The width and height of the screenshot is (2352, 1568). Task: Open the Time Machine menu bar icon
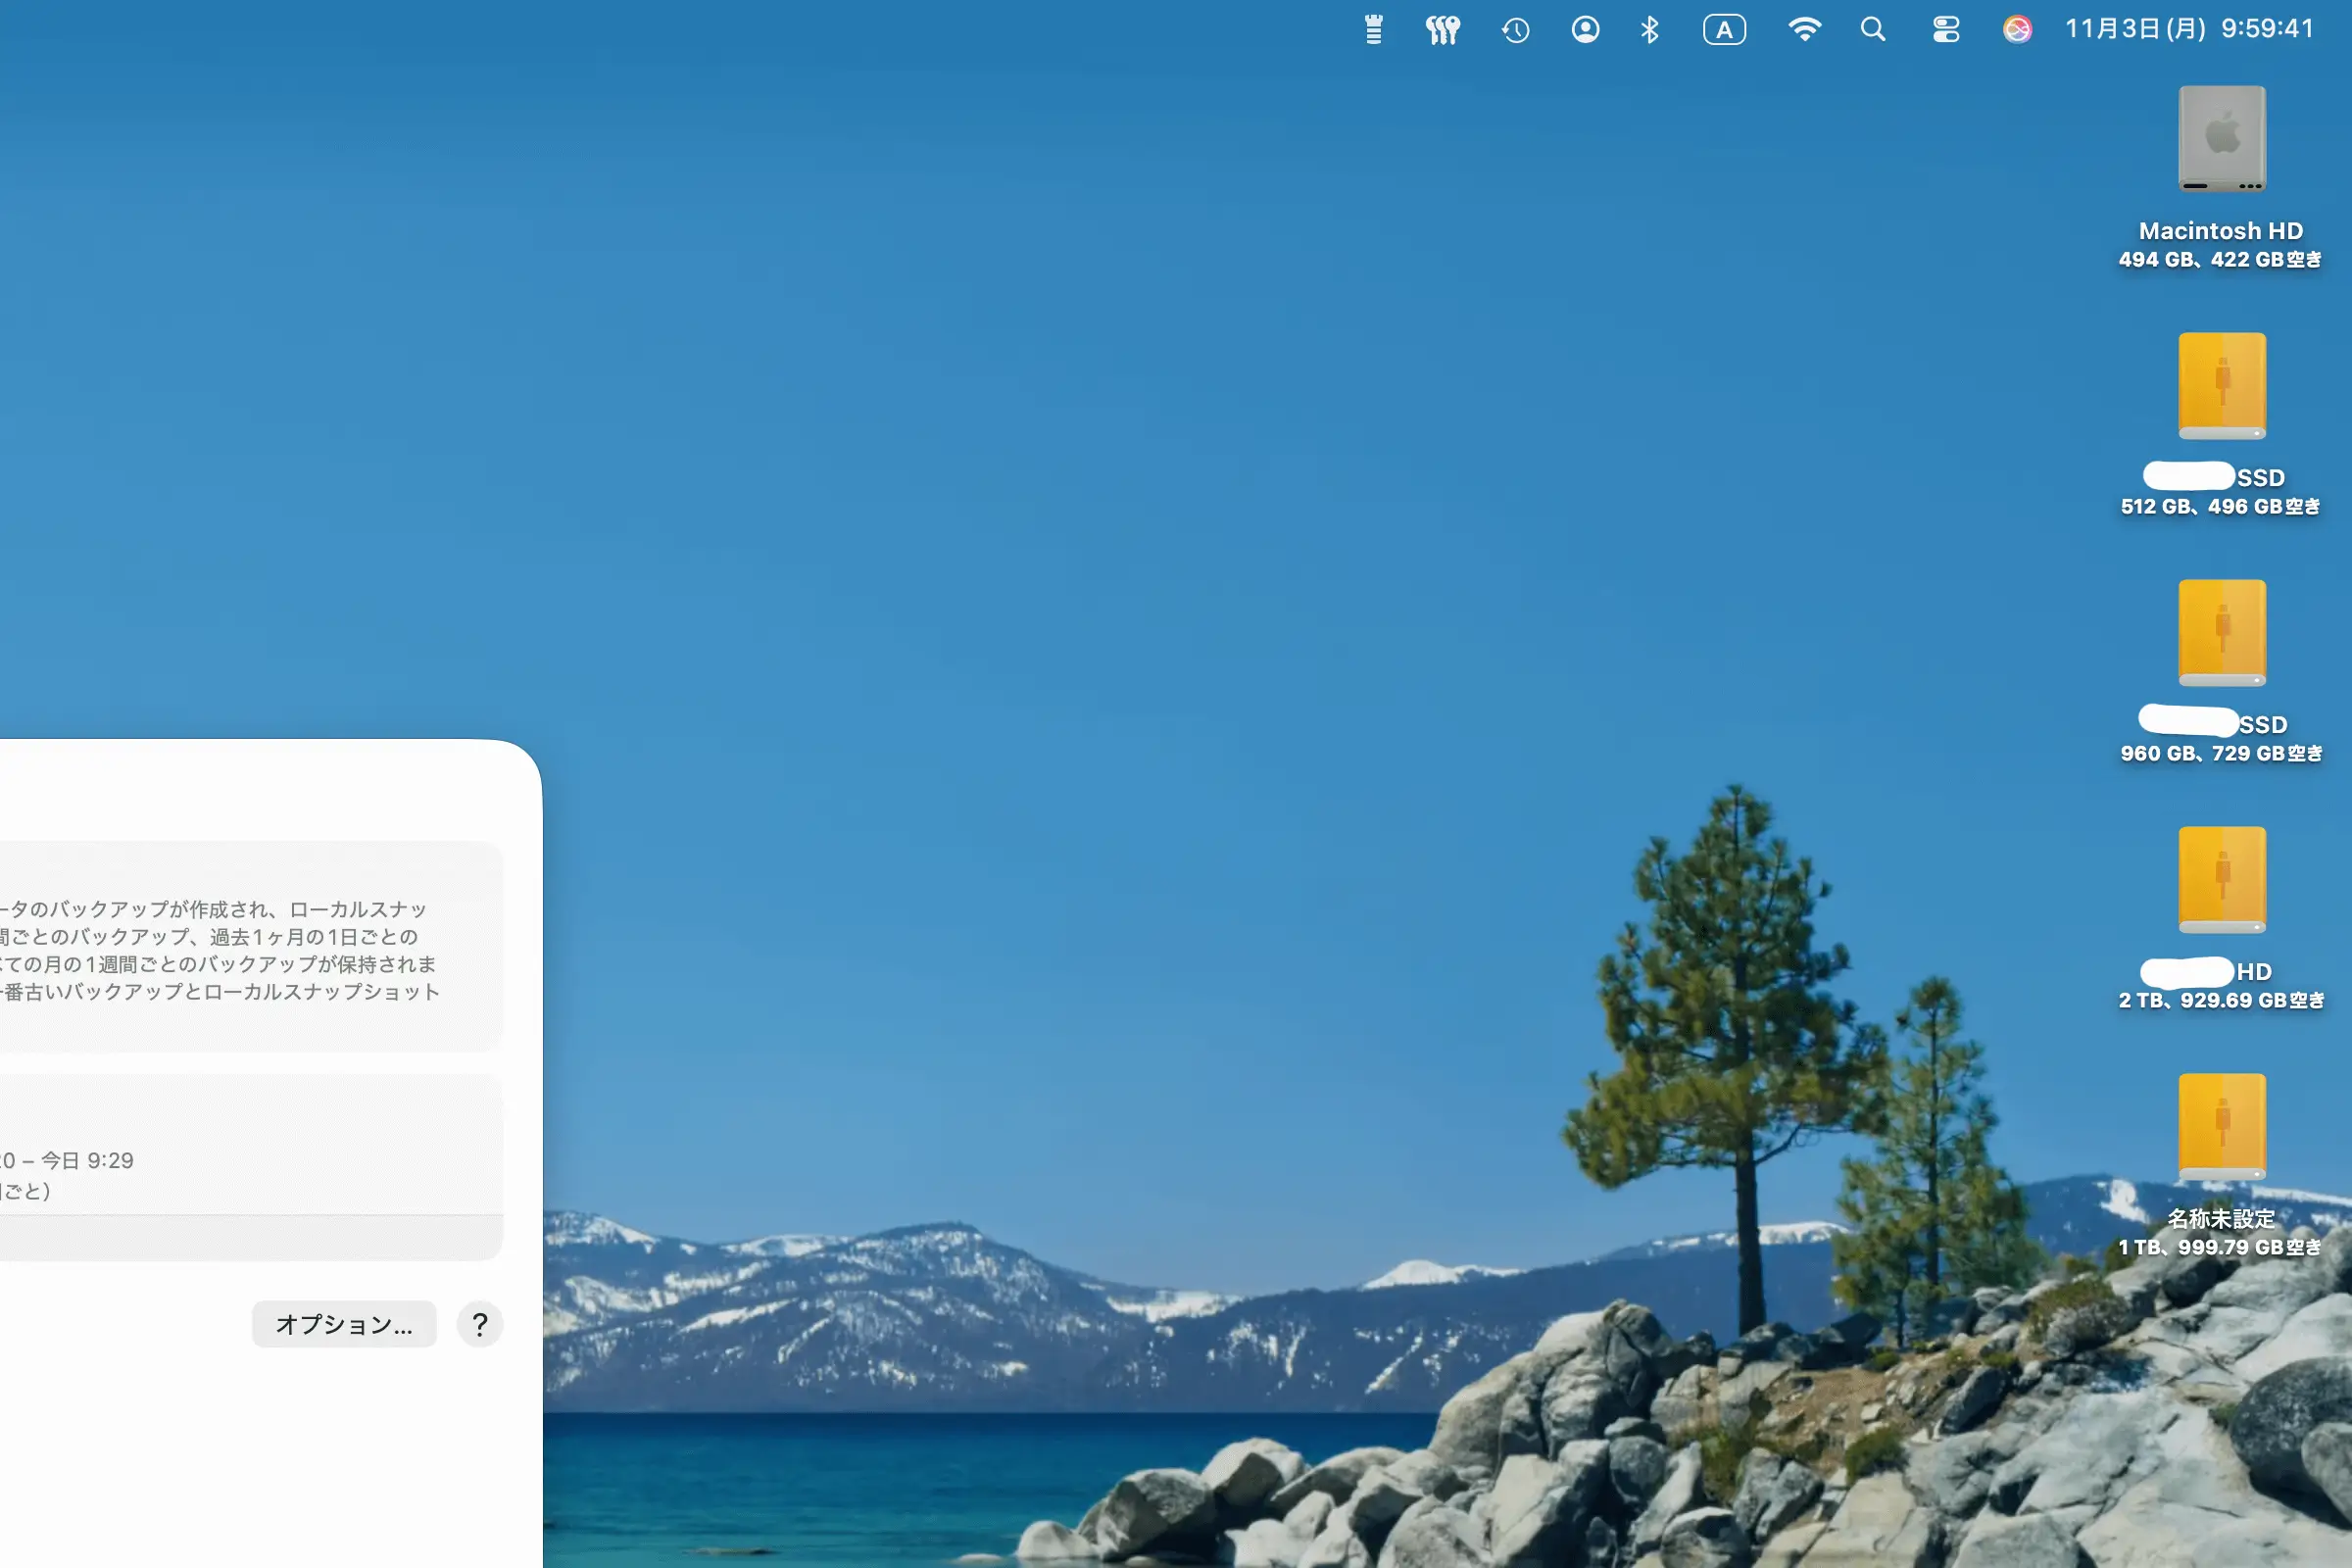click(x=1515, y=30)
